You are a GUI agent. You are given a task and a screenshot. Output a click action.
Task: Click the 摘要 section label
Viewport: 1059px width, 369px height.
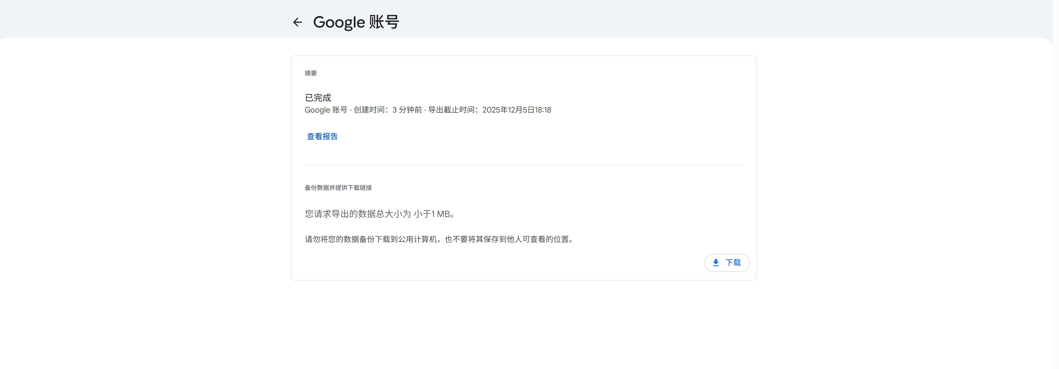point(311,73)
